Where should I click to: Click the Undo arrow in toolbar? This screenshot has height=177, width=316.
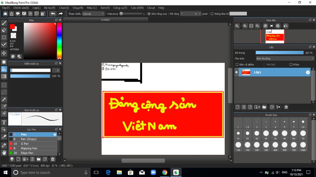tap(53, 14)
